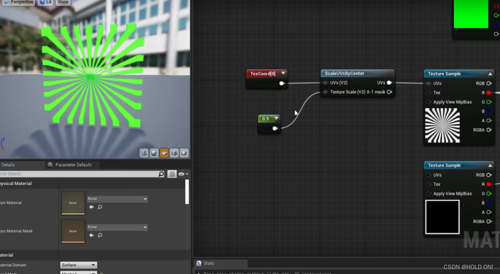Click the search magnifier in Details panel
The width and height of the screenshot is (500, 274).
pyautogui.click(x=161, y=174)
